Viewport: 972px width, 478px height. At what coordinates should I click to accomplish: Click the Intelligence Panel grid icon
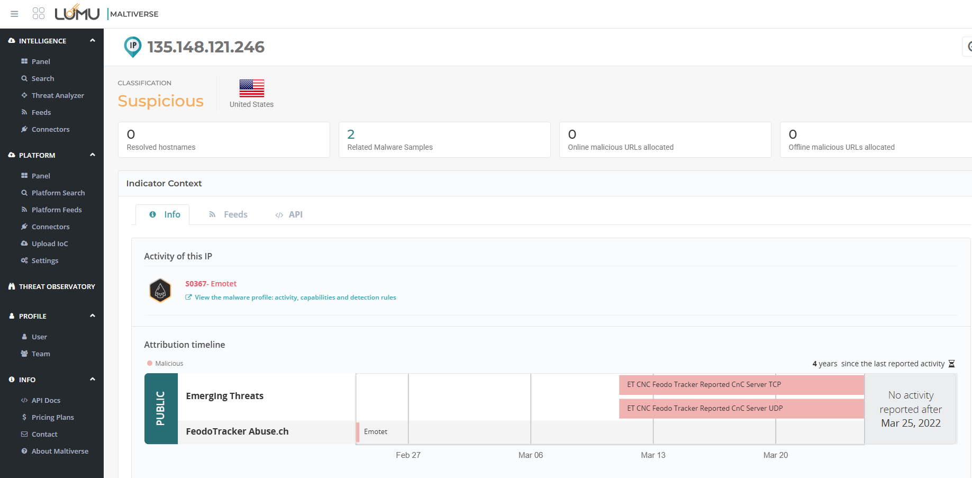tap(24, 61)
